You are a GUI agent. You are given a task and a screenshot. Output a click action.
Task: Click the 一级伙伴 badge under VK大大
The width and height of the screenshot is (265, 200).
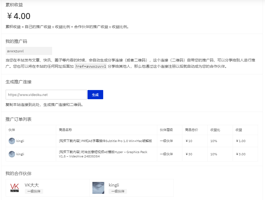pos(34,191)
